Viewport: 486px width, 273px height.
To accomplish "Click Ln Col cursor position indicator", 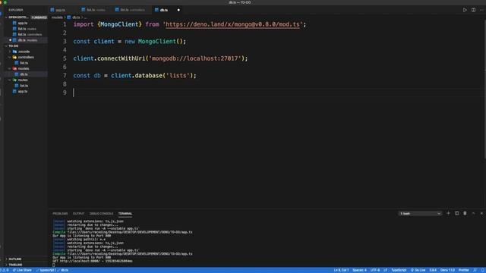I will point(341,270).
